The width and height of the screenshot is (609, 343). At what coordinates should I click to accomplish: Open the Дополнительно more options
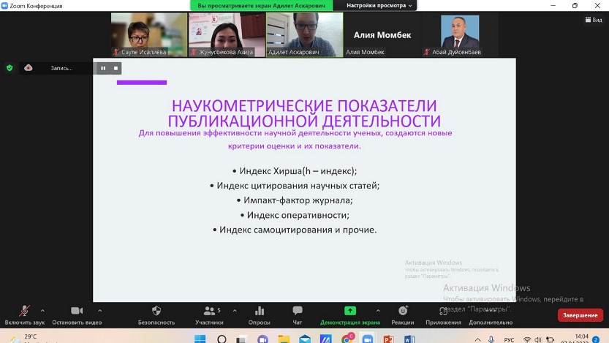[x=491, y=312]
